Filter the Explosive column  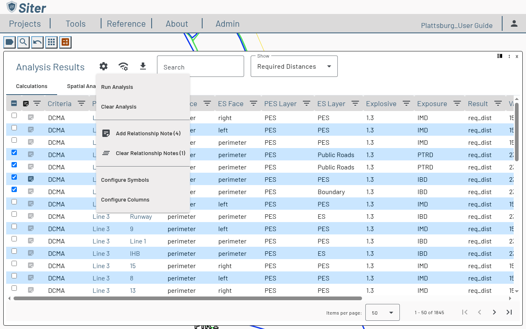(x=406, y=104)
